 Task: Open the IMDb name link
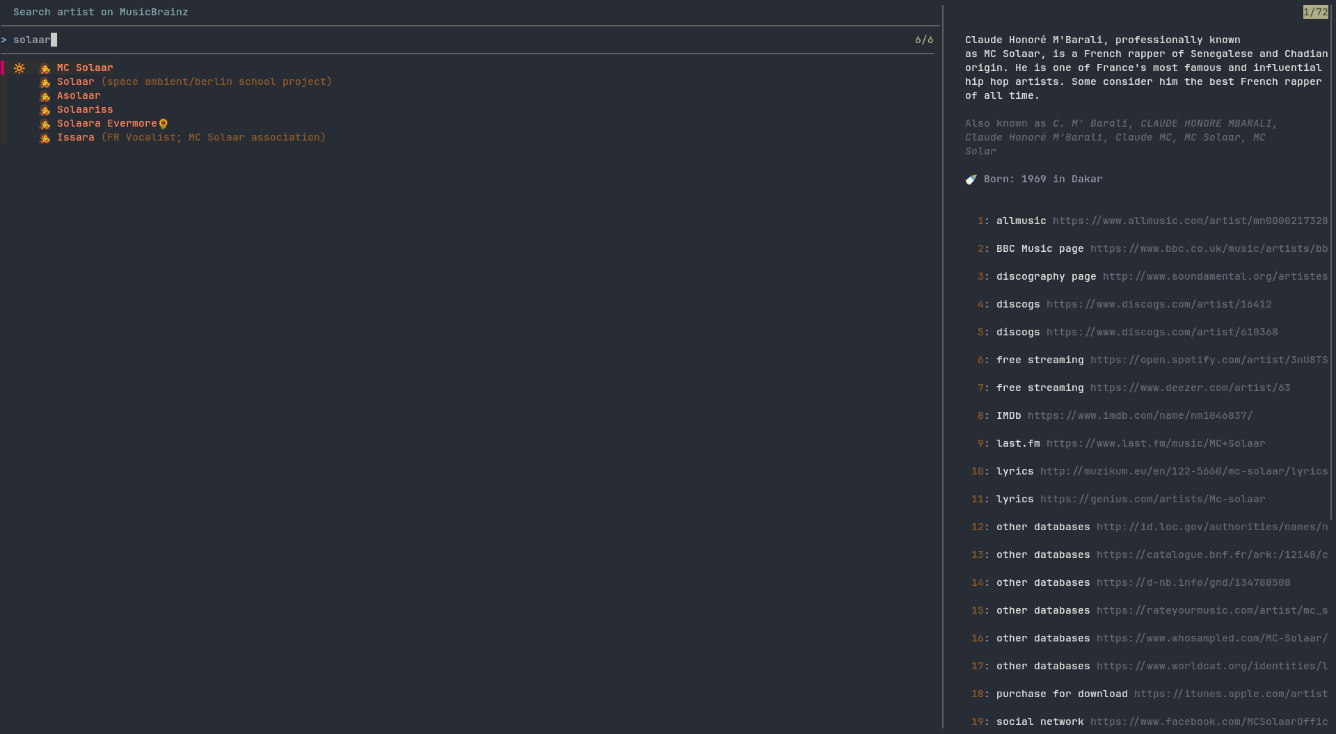coord(1139,415)
